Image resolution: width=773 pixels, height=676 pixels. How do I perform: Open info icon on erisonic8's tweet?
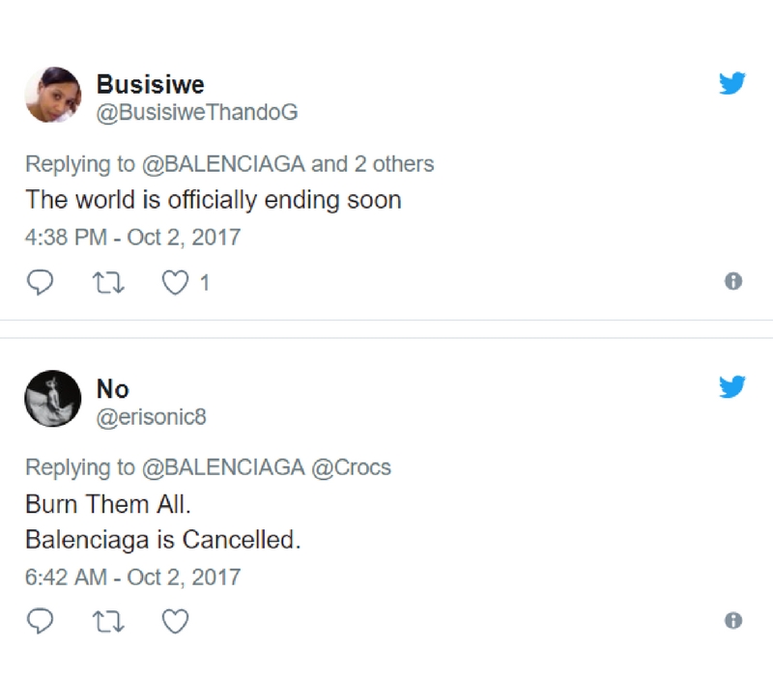[733, 621]
